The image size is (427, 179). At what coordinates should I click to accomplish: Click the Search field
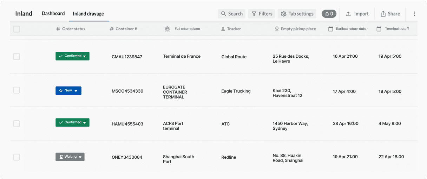pos(231,14)
